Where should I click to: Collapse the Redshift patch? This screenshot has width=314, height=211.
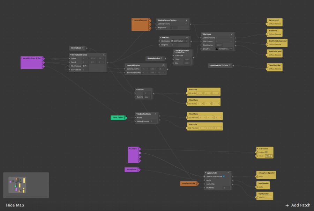tap(160, 37)
